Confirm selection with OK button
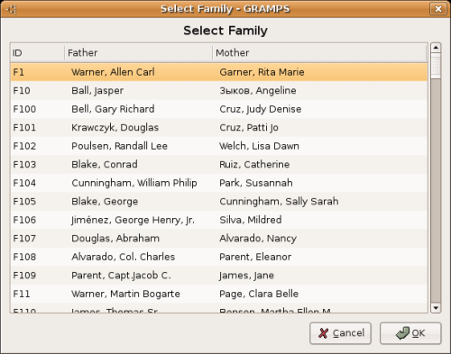Screen dimensions: 451x354 coord(410,333)
